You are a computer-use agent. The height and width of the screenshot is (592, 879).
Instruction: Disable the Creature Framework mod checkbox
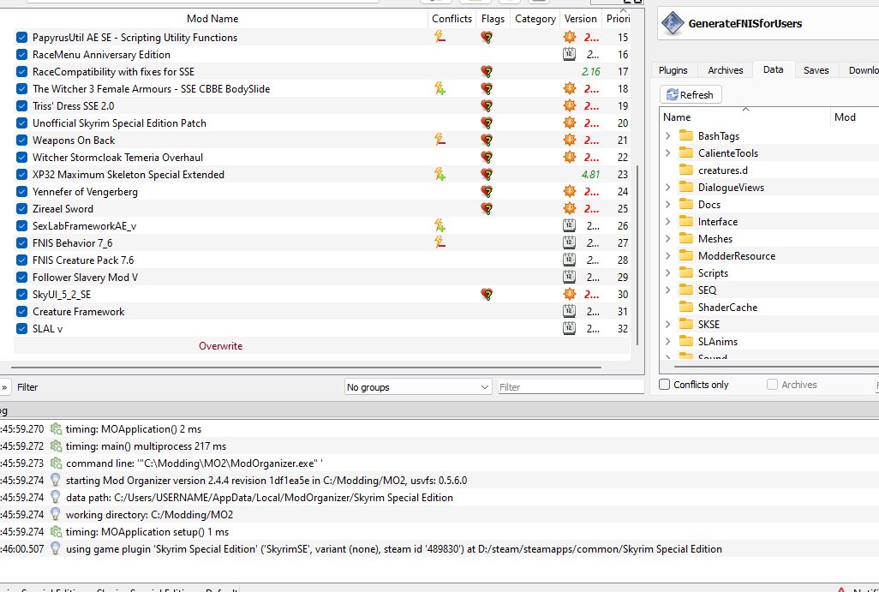[x=22, y=311]
